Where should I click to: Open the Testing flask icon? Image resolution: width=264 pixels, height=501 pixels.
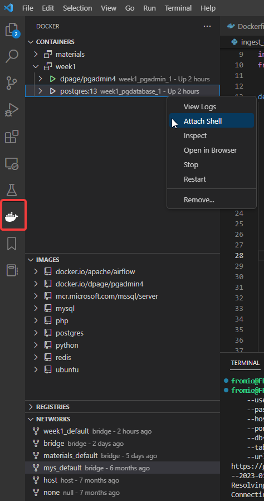pyautogui.click(x=12, y=190)
